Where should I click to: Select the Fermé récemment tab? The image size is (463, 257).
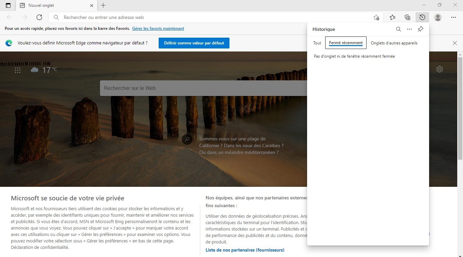click(x=346, y=43)
